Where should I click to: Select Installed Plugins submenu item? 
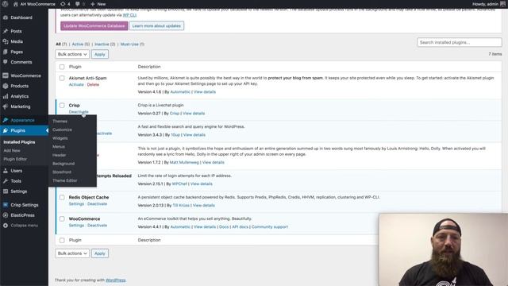pyautogui.click(x=19, y=142)
